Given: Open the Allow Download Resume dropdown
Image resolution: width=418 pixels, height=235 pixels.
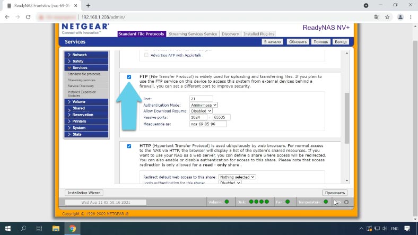Looking at the screenshot, I should (201, 111).
